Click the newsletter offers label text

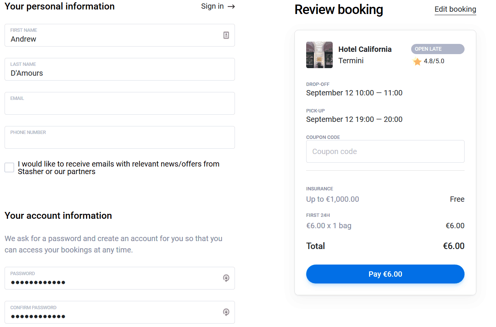pos(119,168)
